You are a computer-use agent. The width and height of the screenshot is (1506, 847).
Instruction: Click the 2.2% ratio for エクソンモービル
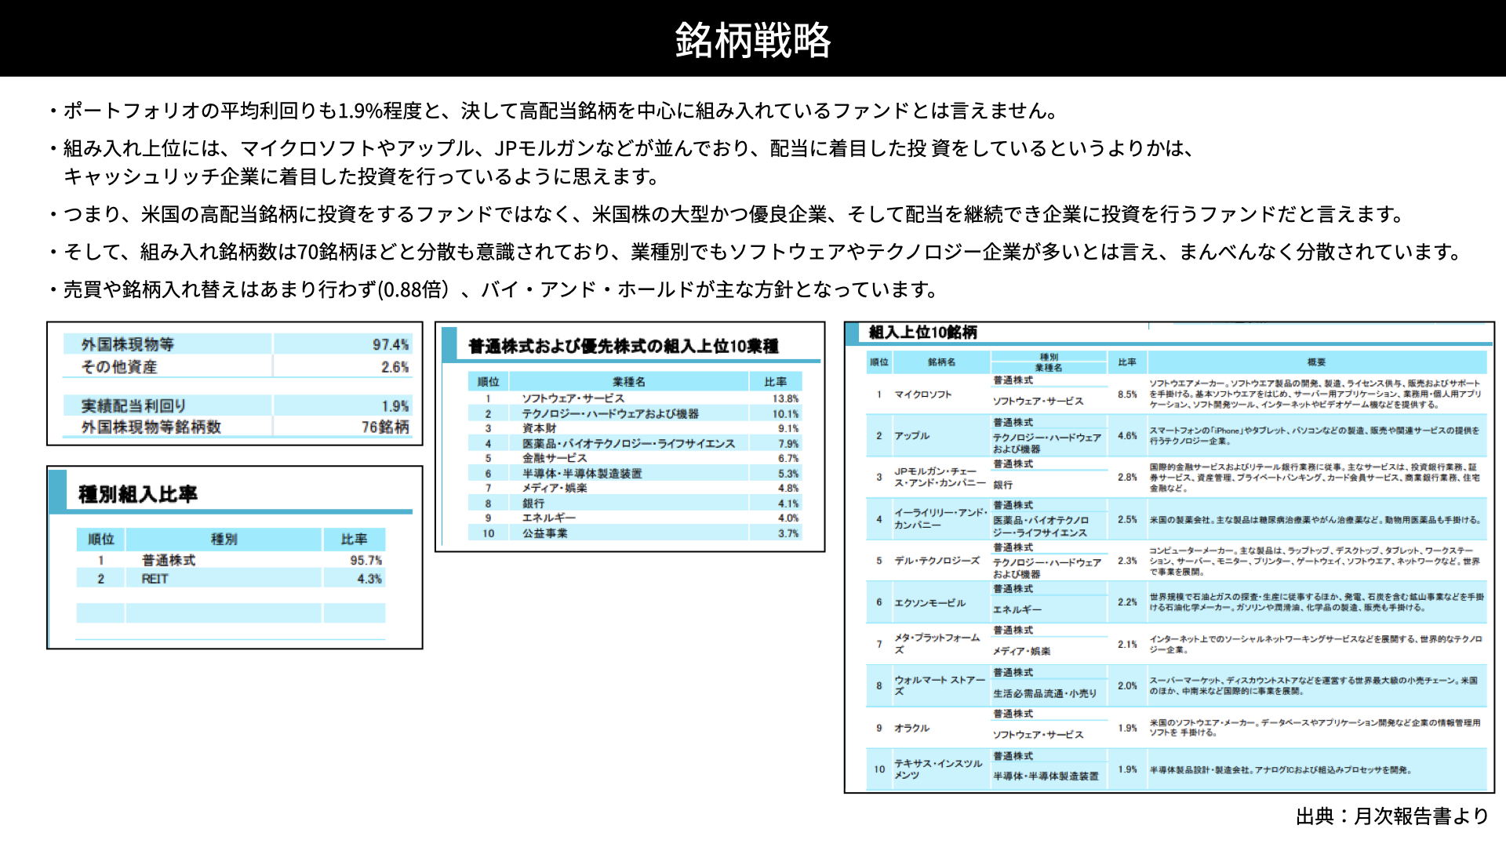click(x=1127, y=602)
